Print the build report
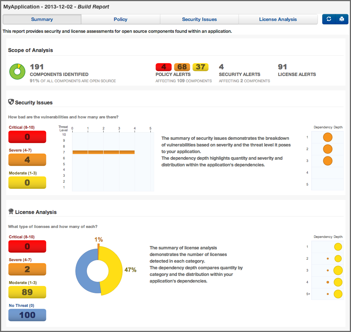 (342, 19)
